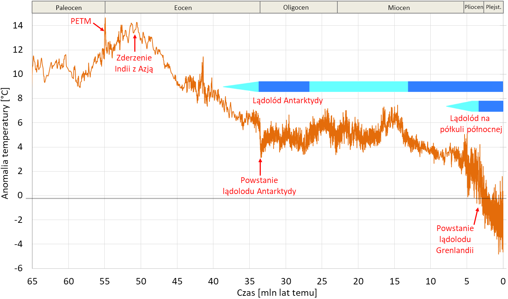Image resolution: width=508 pixels, height=299 pixels.
Task: Click the red arrow above Powstanie lądolodu Antarktydy
Action: coord(260,165)
